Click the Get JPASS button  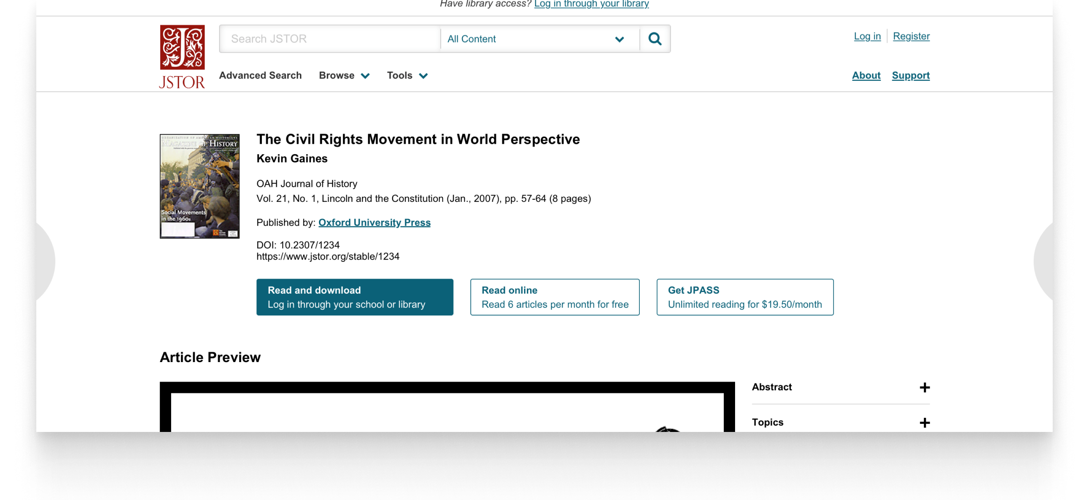click(745, 297)
